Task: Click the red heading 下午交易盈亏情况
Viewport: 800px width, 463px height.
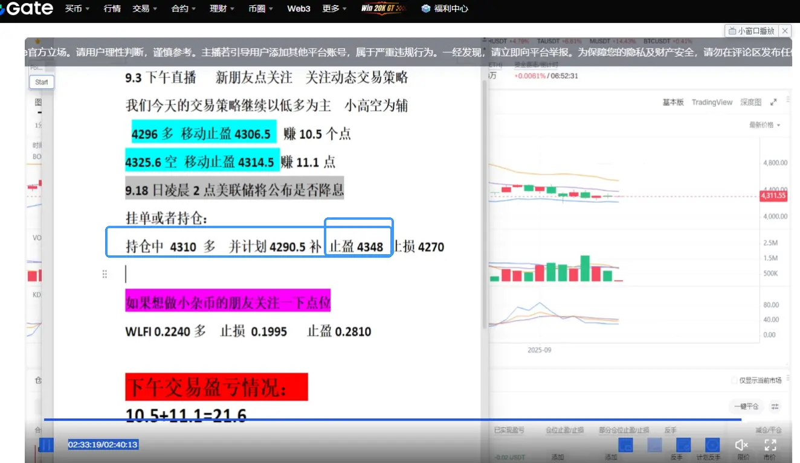Action: pyautogui.click(x=216, y=386)
